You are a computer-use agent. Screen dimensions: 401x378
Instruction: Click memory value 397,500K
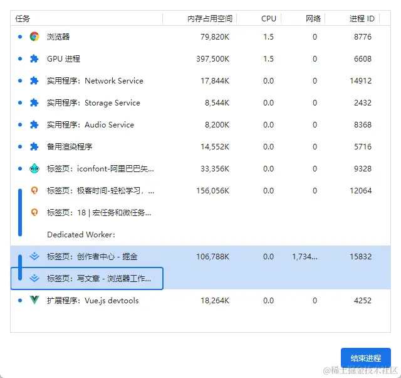tap(213, 59)
